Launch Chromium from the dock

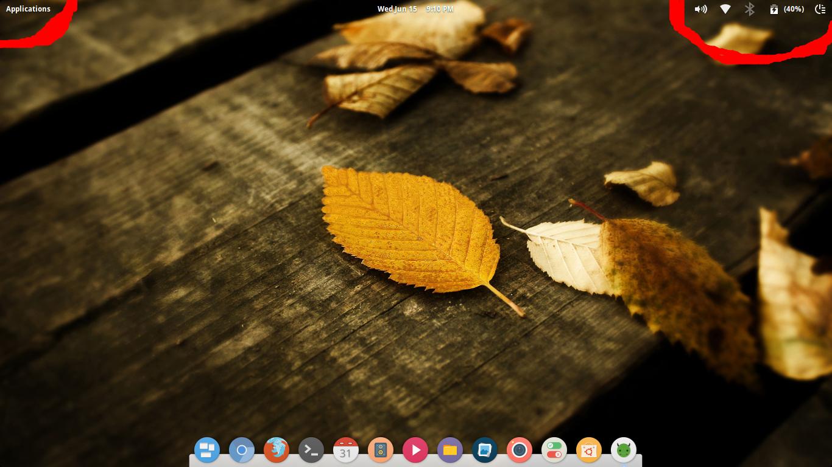click(x=242, y=450)
